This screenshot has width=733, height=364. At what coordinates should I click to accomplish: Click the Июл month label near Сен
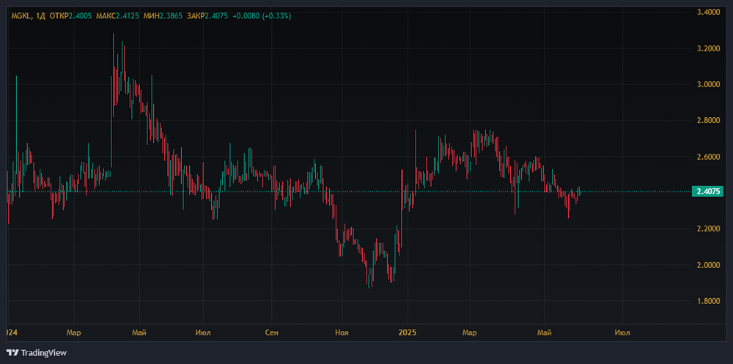point(203,333)
